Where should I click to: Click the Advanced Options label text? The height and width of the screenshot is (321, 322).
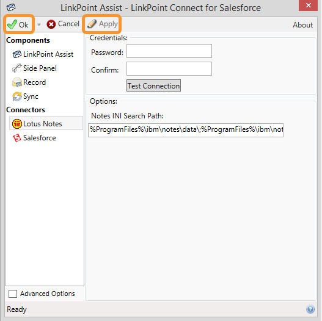click(48, 294)
